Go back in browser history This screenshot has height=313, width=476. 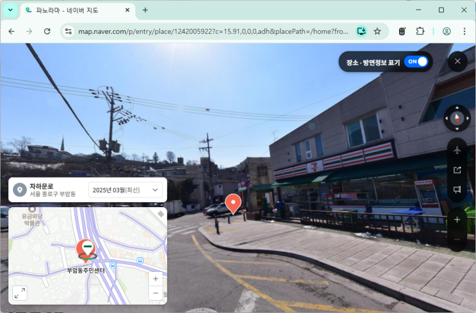pos(12,31)
